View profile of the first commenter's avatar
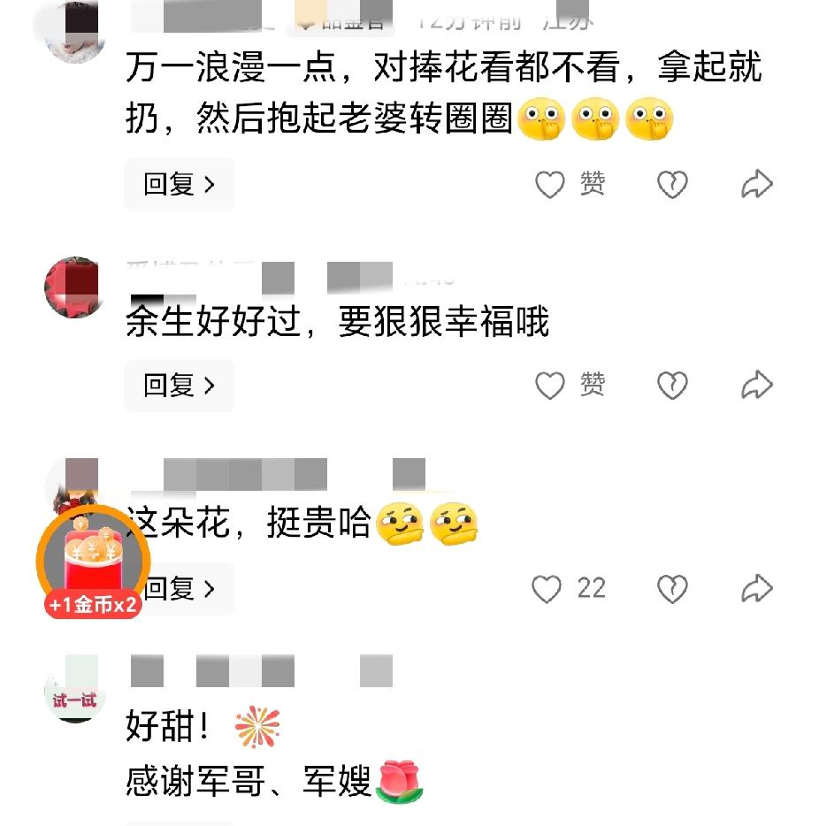 (x=73, y=32)
